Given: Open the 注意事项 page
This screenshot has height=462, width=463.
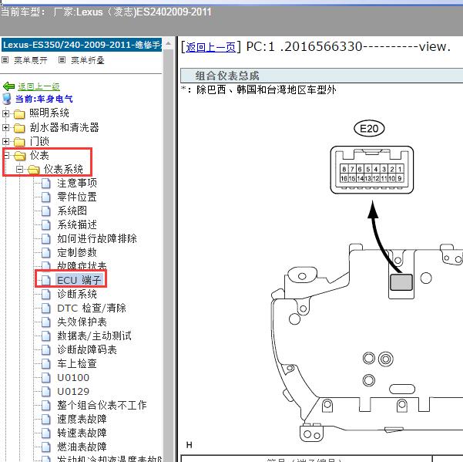Looking at the screenshot, I should click(77, 183).
